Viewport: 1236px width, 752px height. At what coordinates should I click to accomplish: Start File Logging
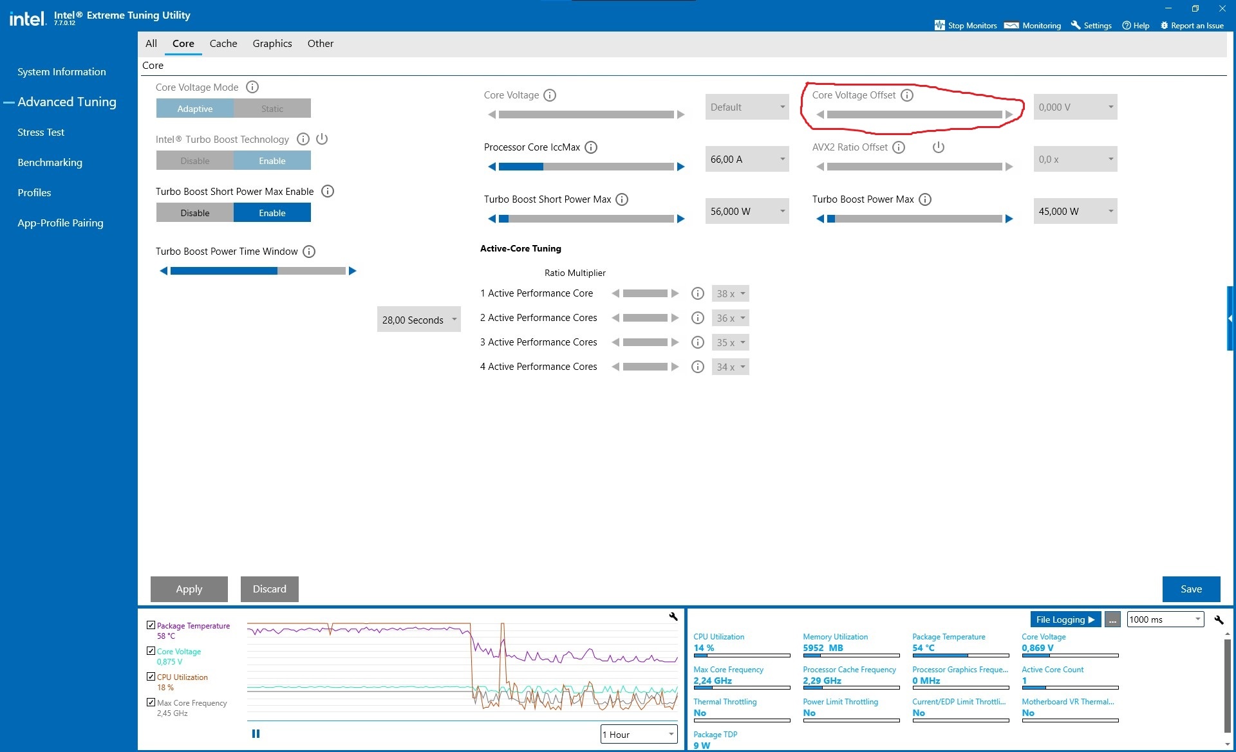point(1065,619)
